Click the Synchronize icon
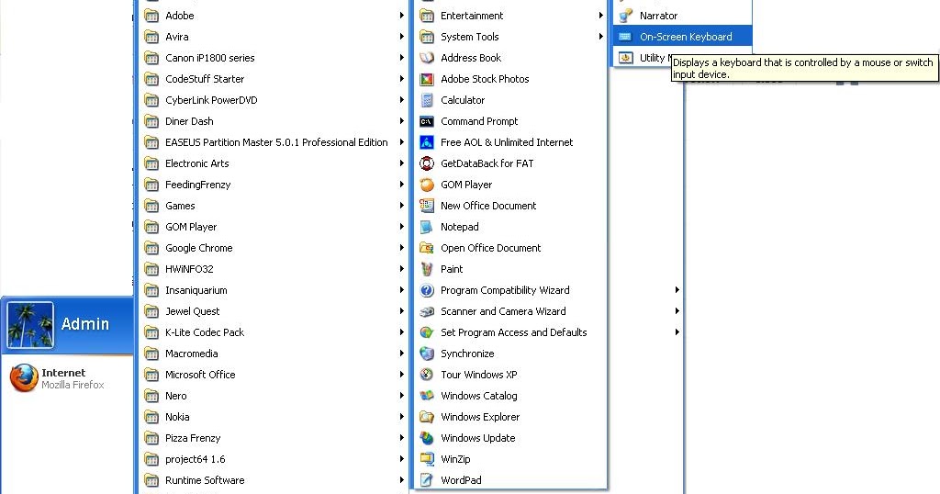Viewport: 940px width, 494px height. click(x=426, y=354)
